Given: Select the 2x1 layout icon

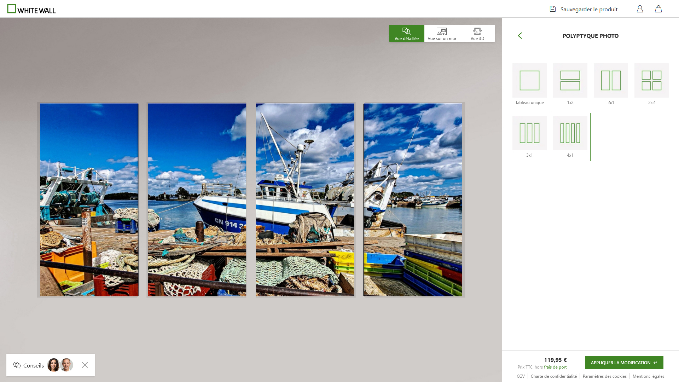Looking at the screenshot, I should 611,81.
